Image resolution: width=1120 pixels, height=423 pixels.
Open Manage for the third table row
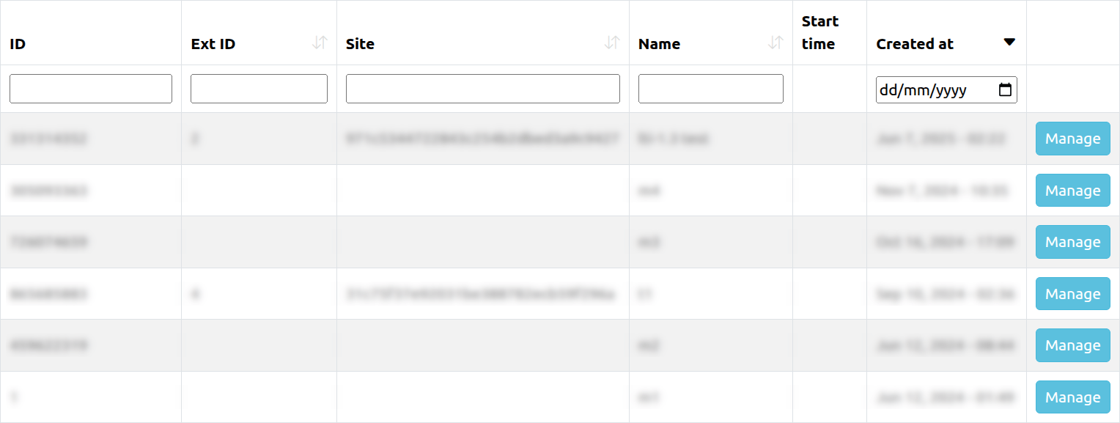[1072, 242]
